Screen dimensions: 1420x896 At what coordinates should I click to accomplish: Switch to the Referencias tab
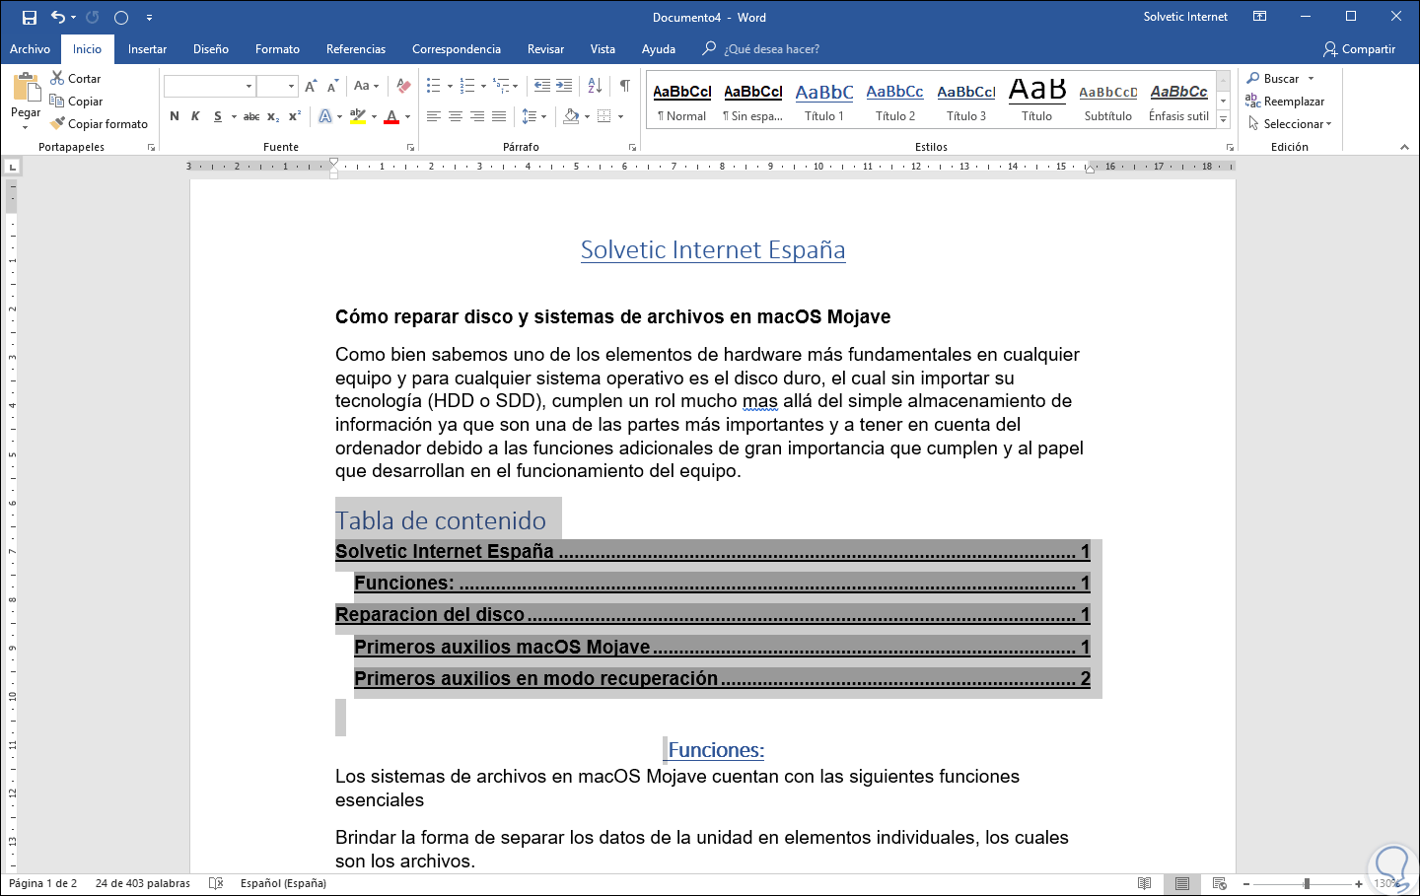(x=356, y=49)
